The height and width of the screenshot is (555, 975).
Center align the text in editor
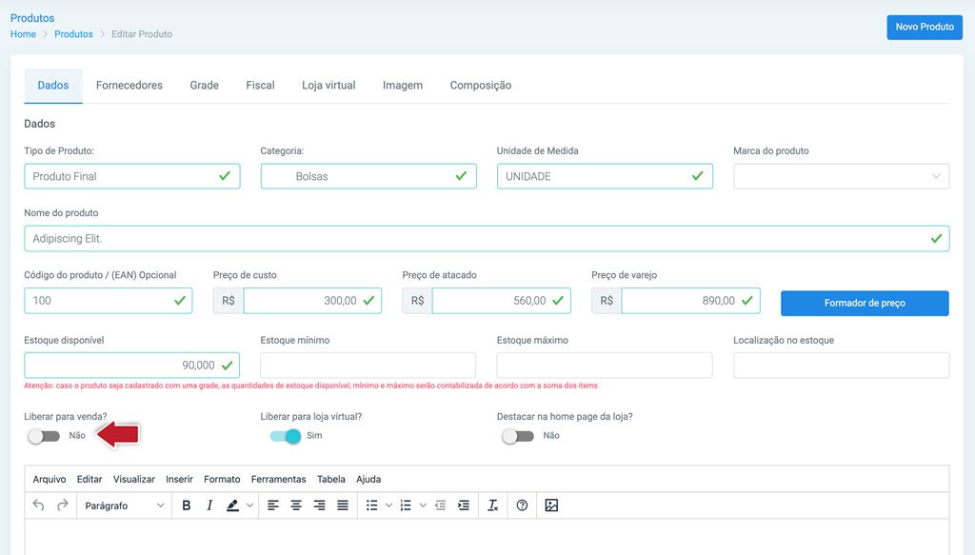296,505
